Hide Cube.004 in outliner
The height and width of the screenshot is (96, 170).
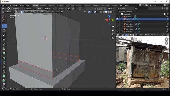pos(167,29)
